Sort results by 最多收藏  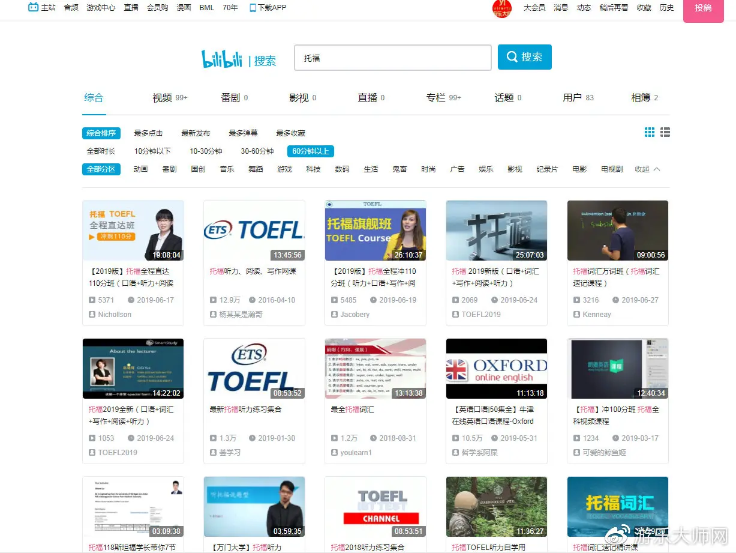(290, 133)
